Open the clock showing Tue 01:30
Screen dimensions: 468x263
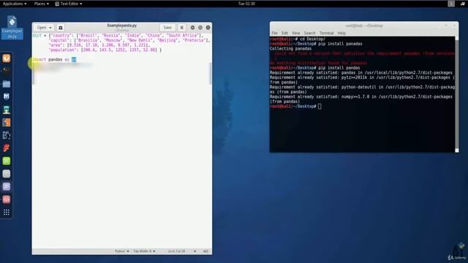246,4
